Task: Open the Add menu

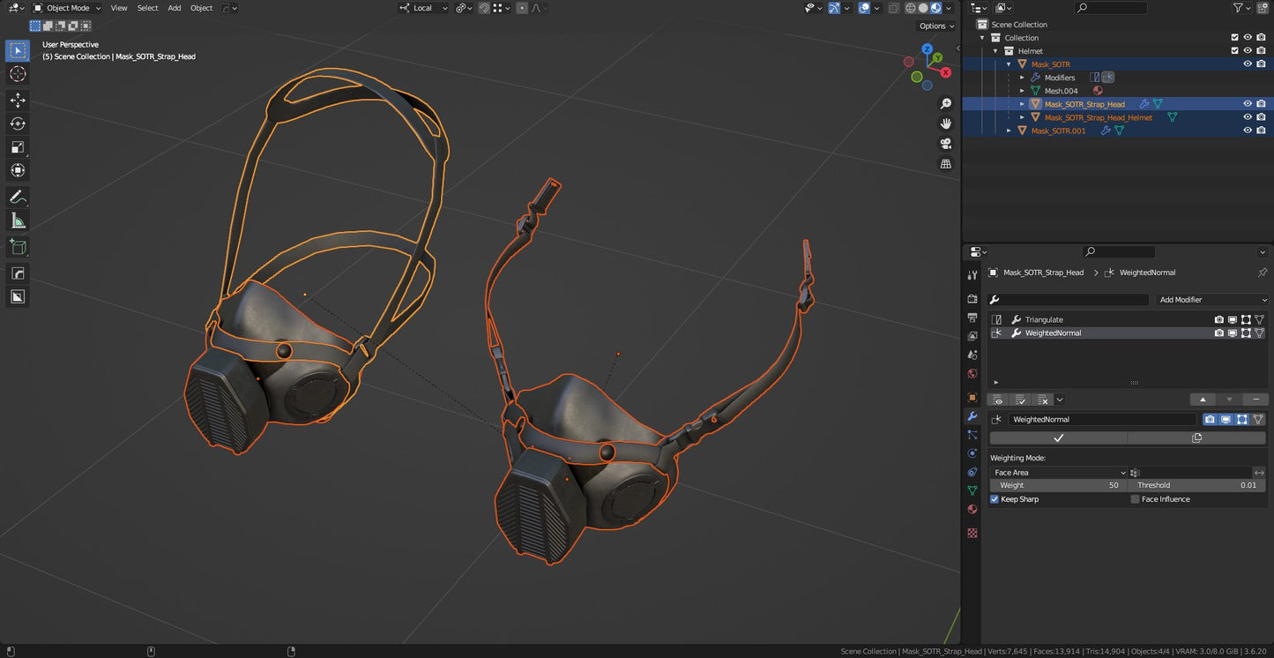Action: (x=174, y=8)
